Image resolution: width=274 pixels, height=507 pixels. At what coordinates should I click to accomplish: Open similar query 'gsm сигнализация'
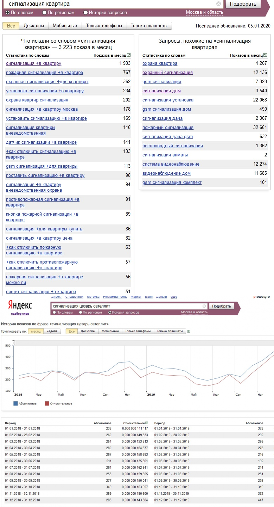162,82
